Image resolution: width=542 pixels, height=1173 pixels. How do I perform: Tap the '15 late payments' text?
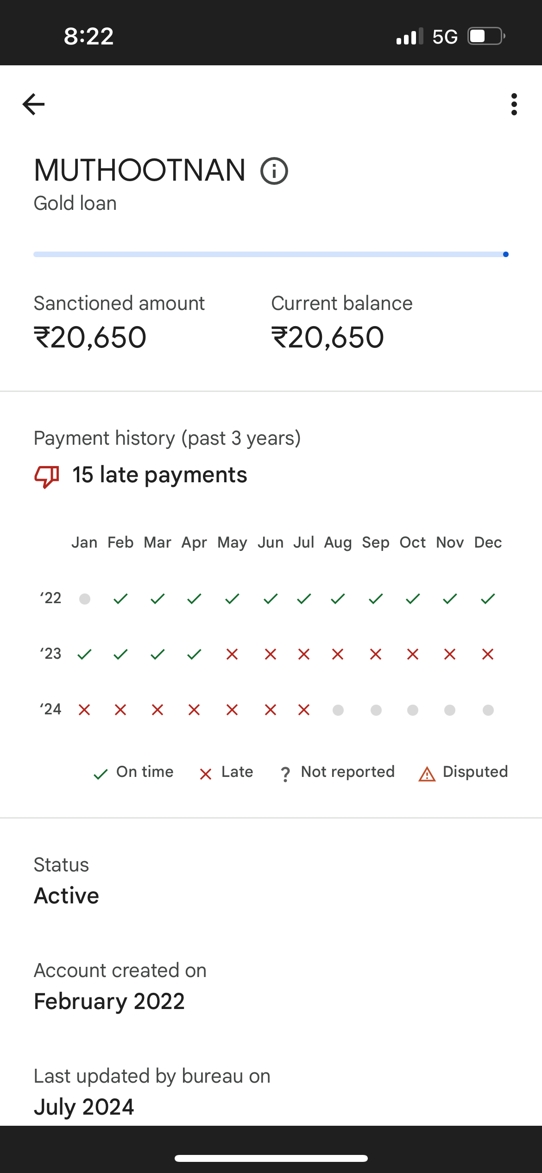tap(159, 475)
